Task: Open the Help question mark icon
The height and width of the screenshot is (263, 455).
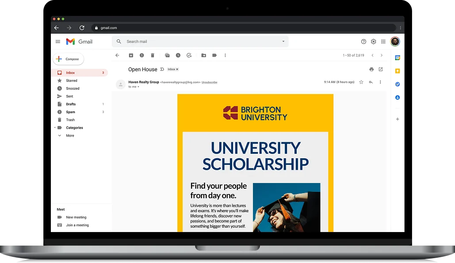Action: point(363,42)
